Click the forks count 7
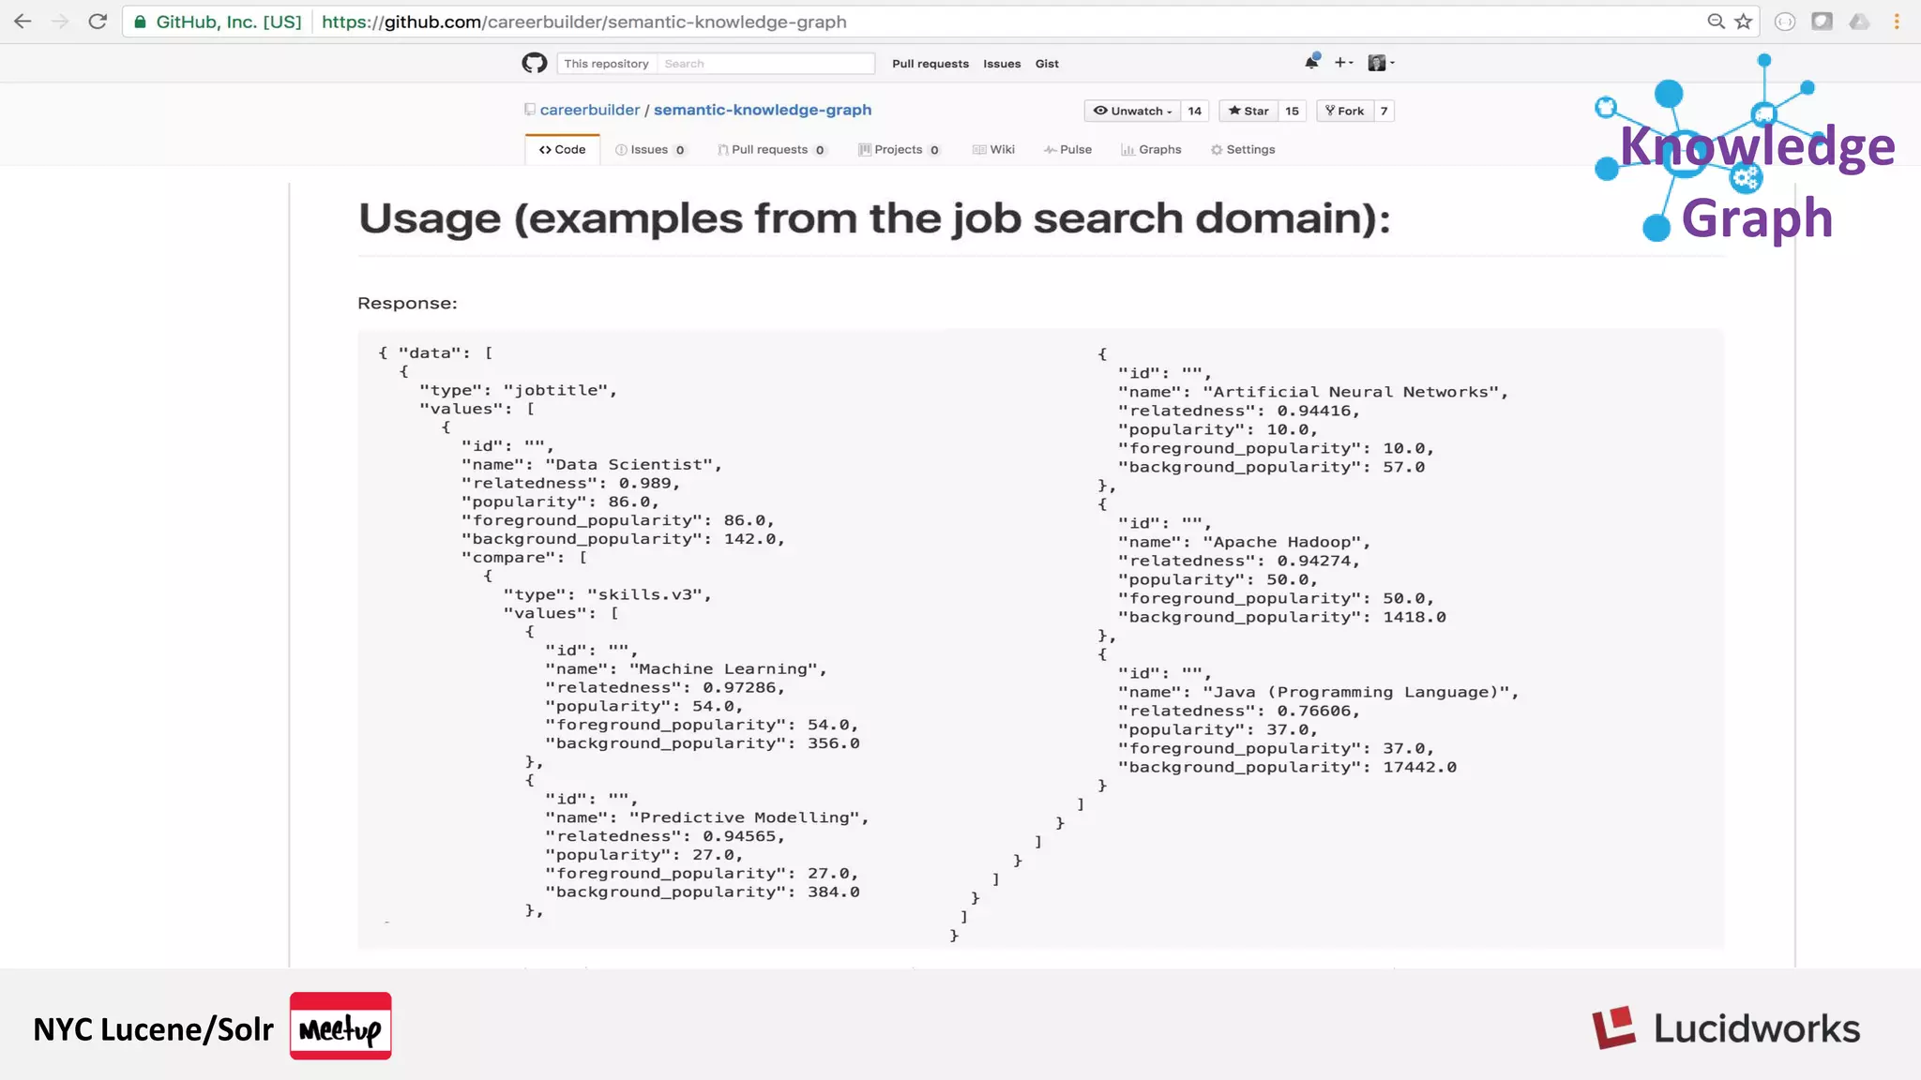The height and width of the screenshot is (1080, 1921). pyautogui.click(x=1384, y=111)
